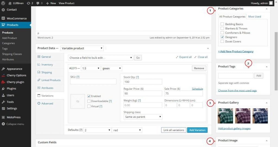This screenshot has height=147, width=278.
Task: Open the bulk edit field dropdown
Action: [100, 58]
